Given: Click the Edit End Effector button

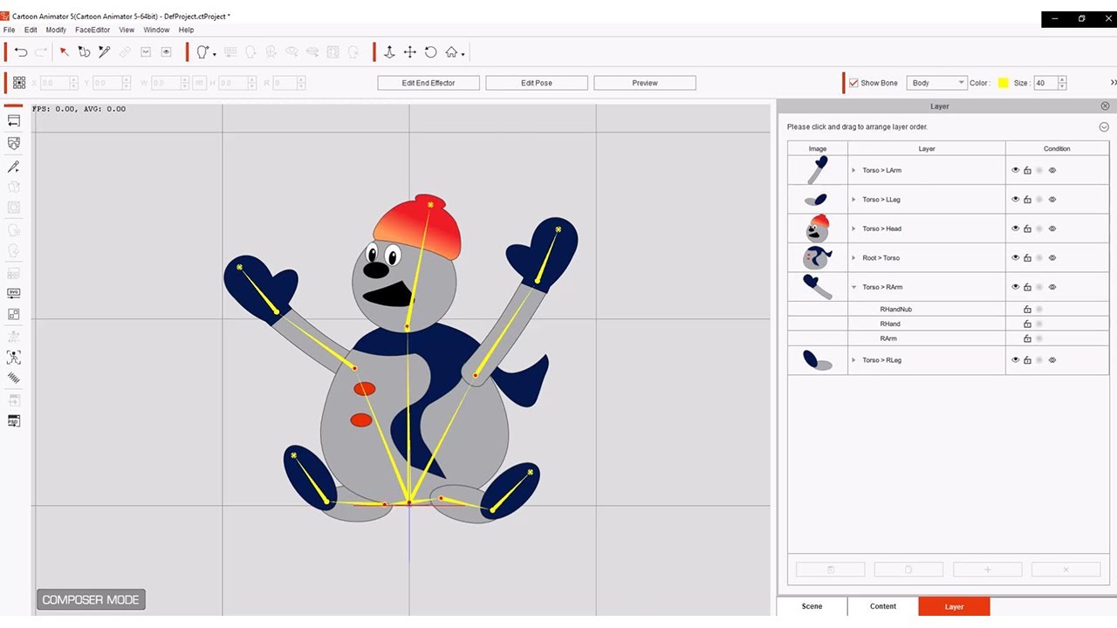Looking at the screenshot, I should pos(428,83).
